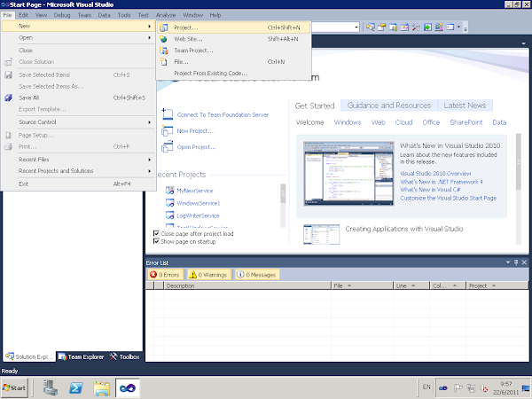The image size is (532, 399).
Task: Open Customize the Visual Studio Start Page link
Action: pos(448,198)
